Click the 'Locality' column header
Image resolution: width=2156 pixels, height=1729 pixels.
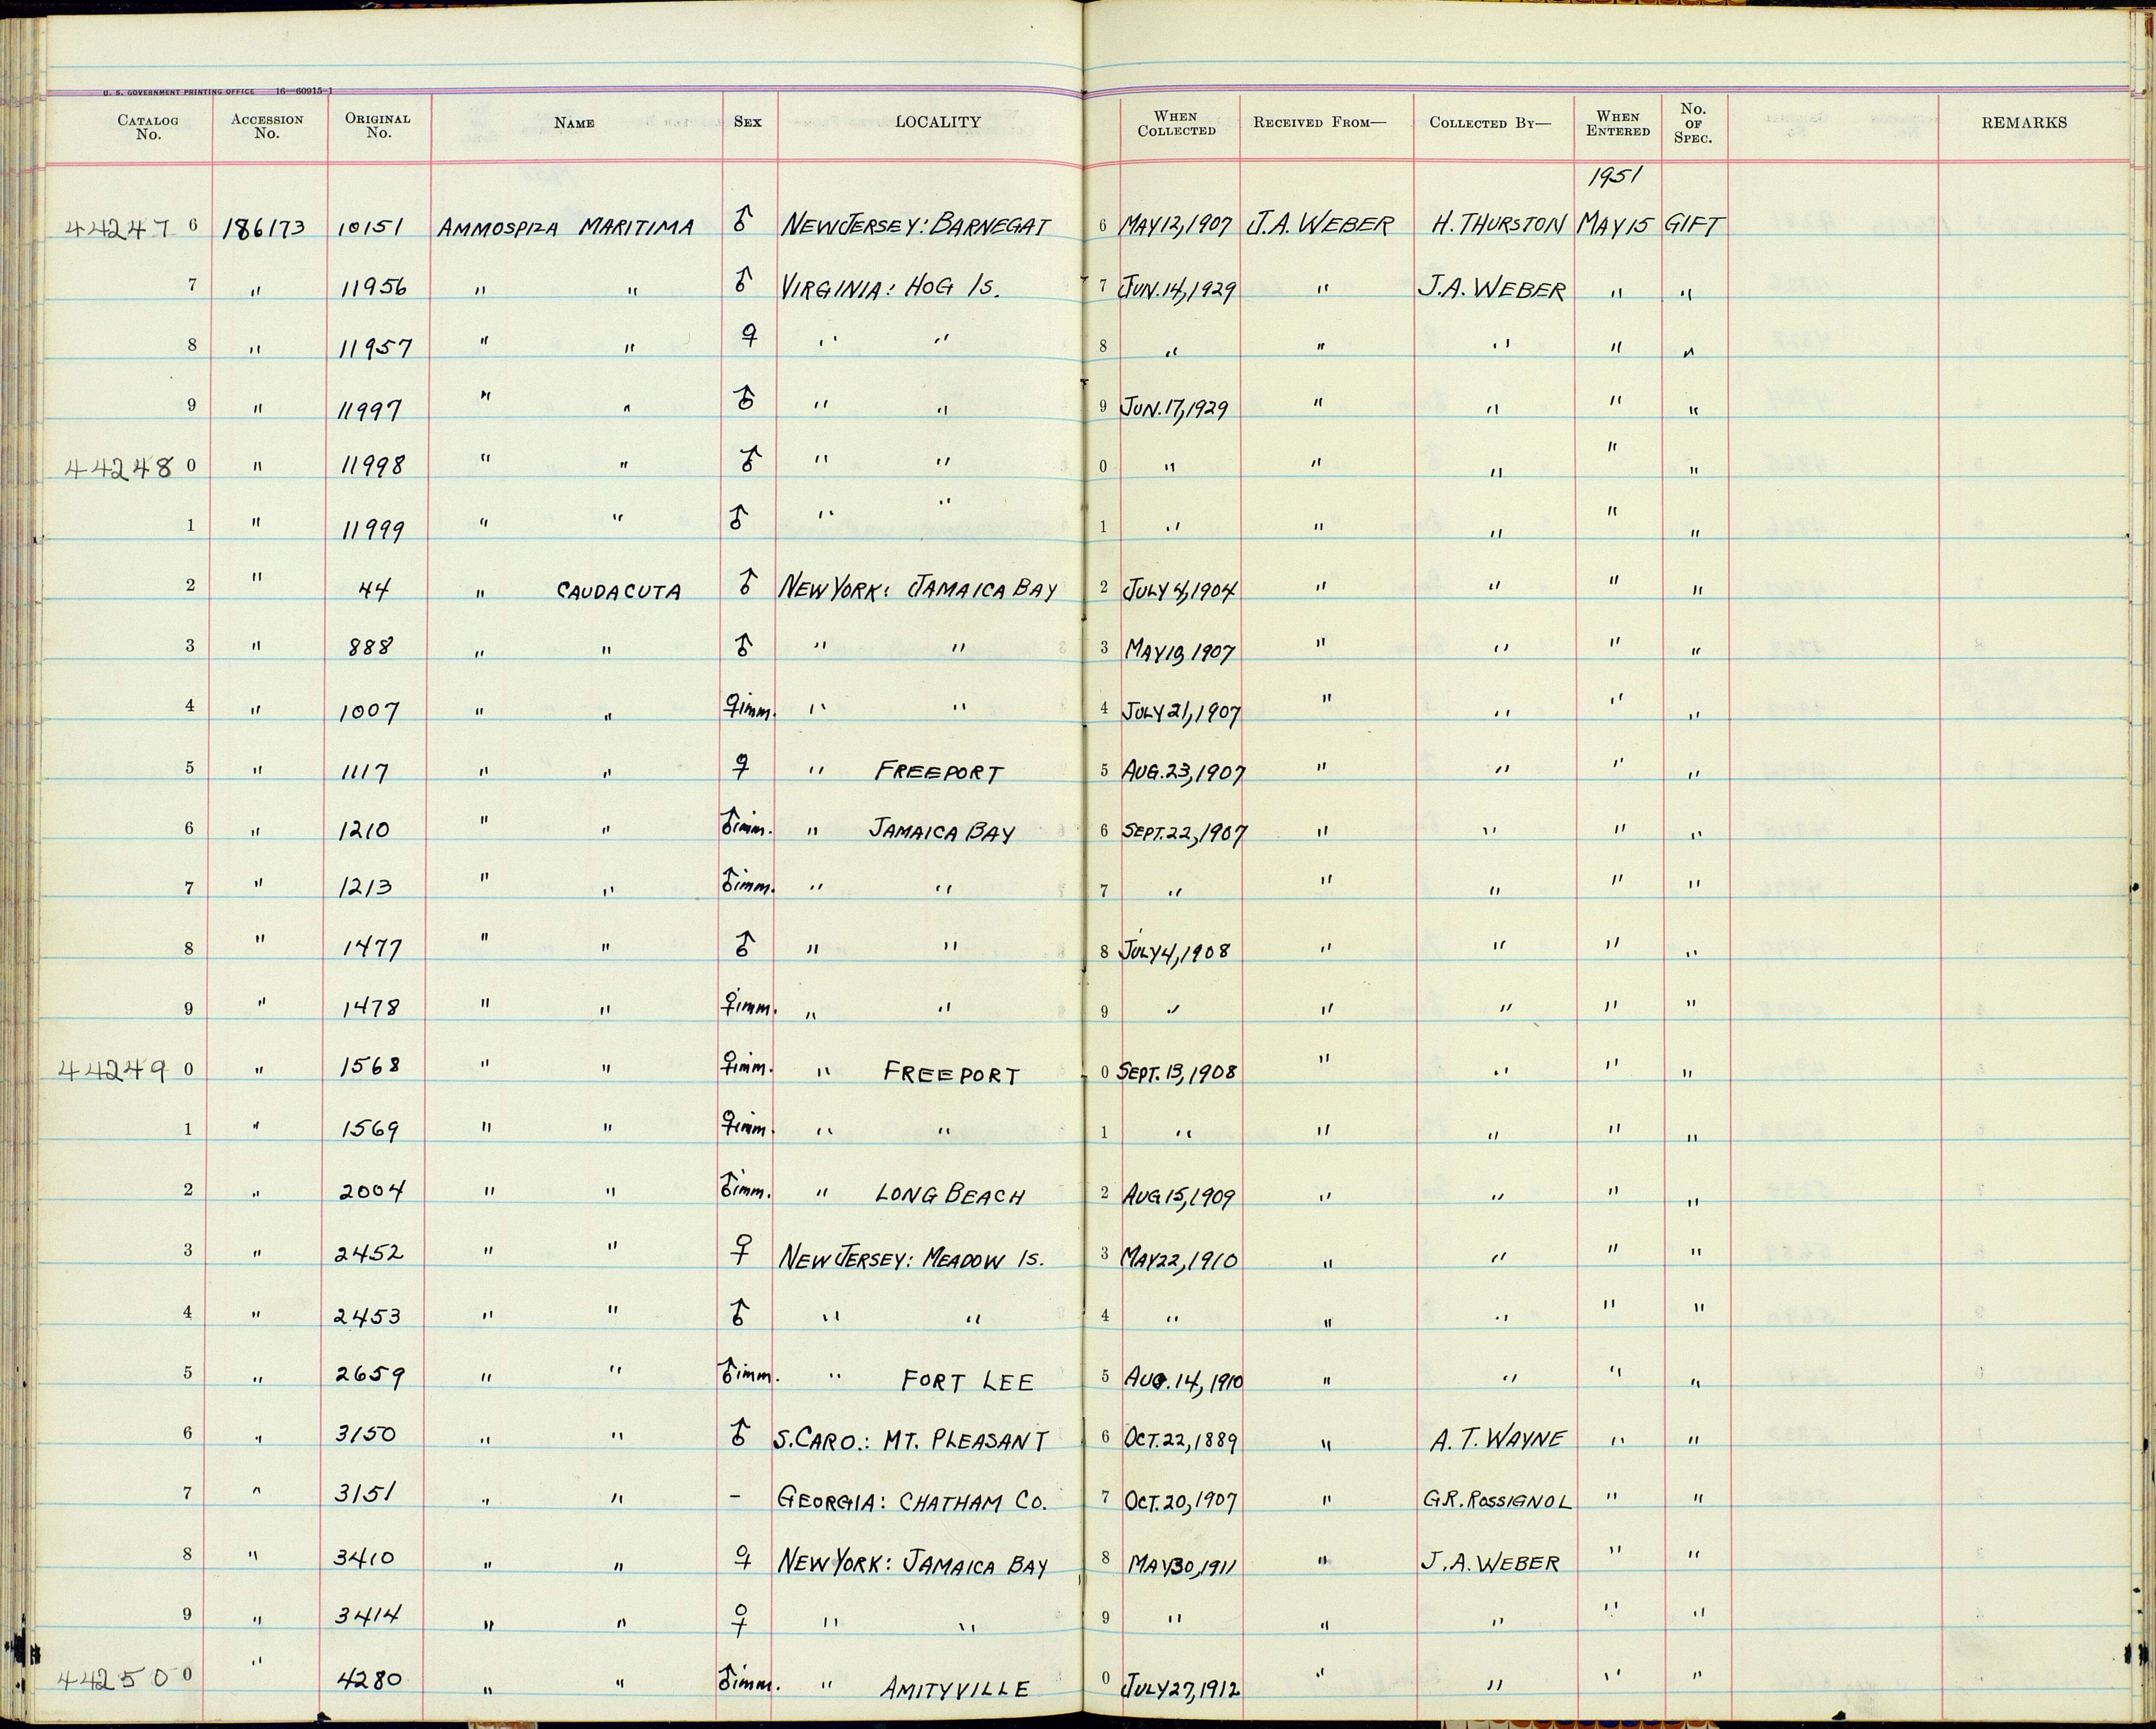(x=937, y=122)
